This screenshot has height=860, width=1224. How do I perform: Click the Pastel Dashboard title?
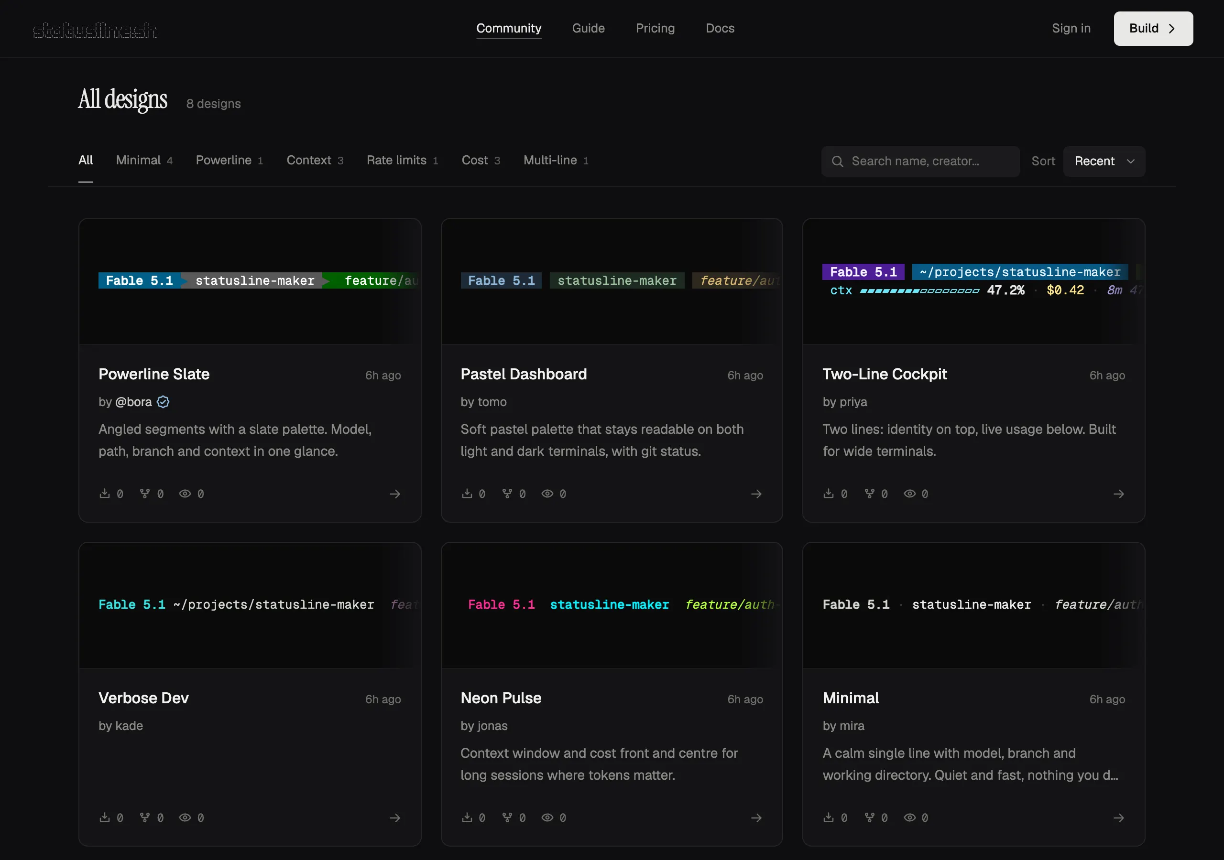[x=524, y=374]
